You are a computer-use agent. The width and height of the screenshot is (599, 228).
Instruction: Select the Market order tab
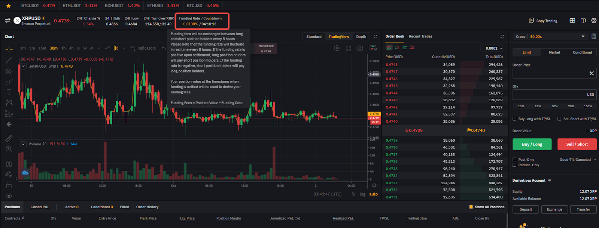(x=554, y=52)
